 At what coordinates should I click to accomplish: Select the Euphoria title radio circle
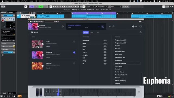[74, 53]
